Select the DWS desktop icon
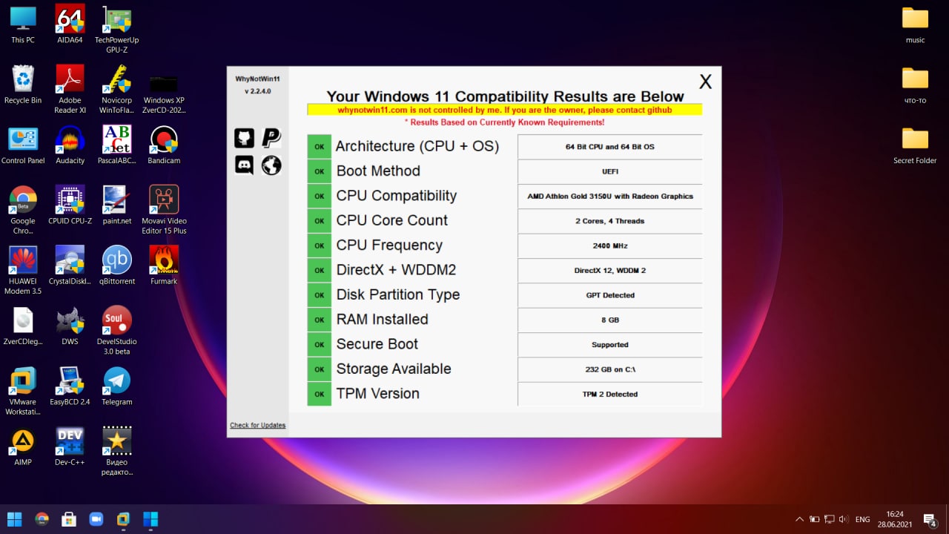The image size is (949, 534). (x=70, y=326)
